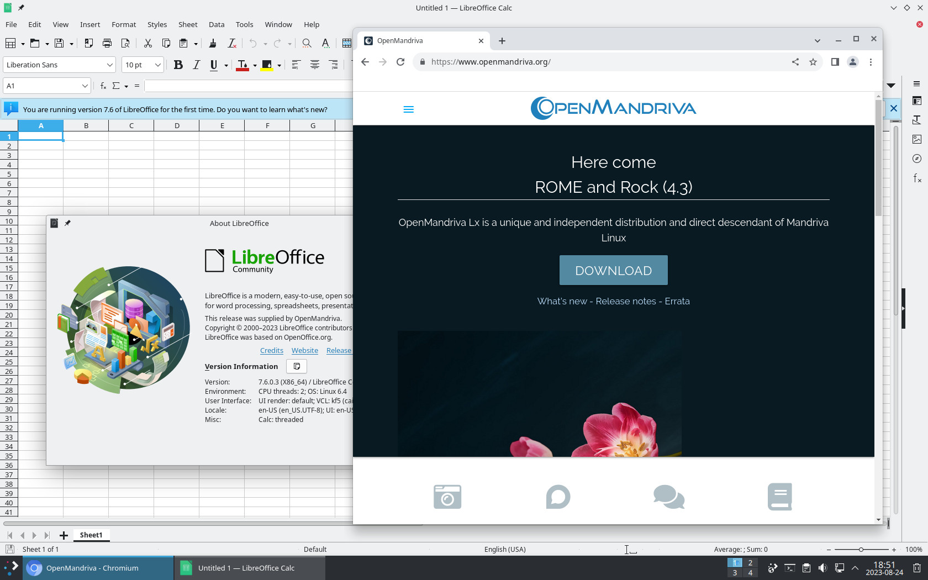Viewport: 928px width, 580px height.
Task: Click the Cut scissors icon
Action: (147, 43)
